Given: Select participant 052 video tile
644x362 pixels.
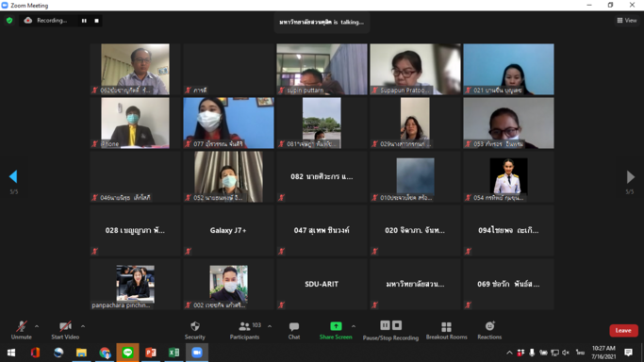Looking at the screenshot, I should (228, 176).
